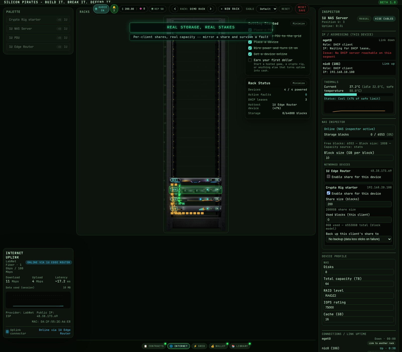Click the + New Rack button

[x=230, y=9]
